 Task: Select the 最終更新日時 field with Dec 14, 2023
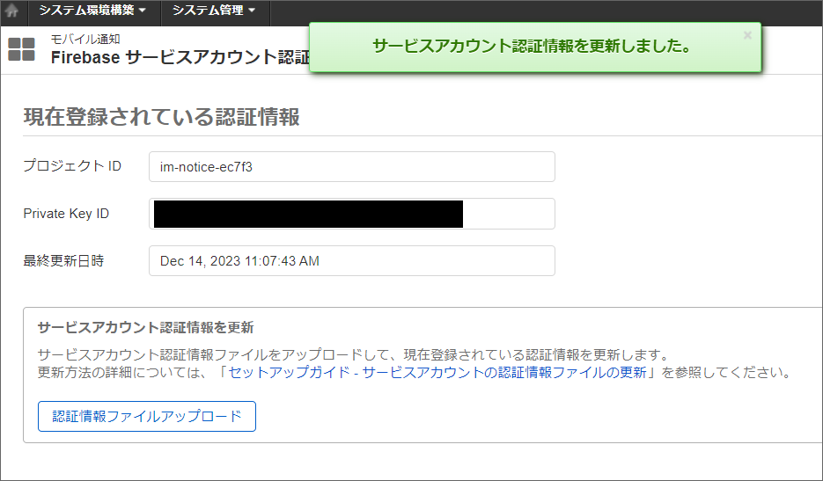pos(352,260)
